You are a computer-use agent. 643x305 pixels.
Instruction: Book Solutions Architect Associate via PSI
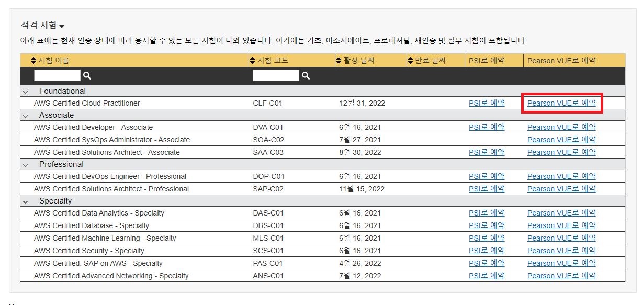pos(487,152)
